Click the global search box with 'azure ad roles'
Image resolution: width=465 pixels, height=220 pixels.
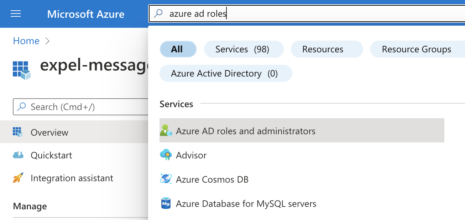click(307, 14)
